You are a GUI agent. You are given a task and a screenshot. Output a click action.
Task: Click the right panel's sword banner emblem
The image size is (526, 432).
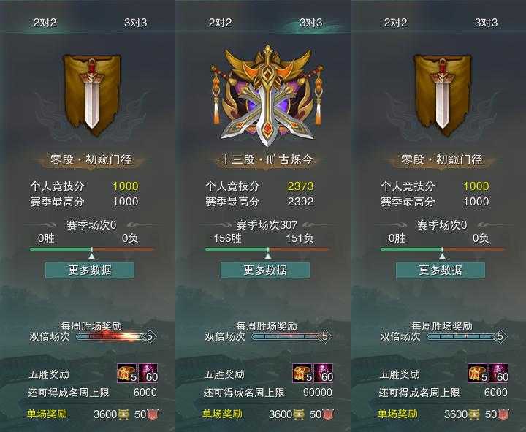pyautogui.click(x=443, y=96)
